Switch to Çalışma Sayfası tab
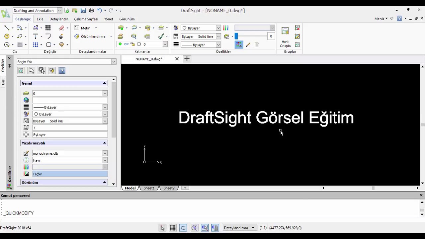 86,19
